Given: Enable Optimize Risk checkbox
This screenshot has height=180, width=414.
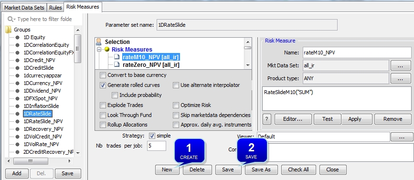Looking at the screenshot, I should 176,106.
